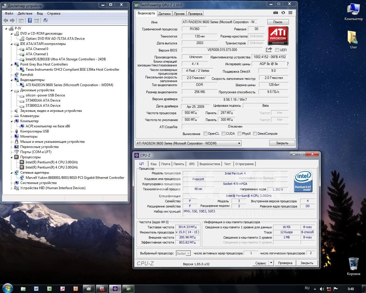Click the show/hide action pane toolbar icon
This screenshot has width=366, height=293.
37,20
